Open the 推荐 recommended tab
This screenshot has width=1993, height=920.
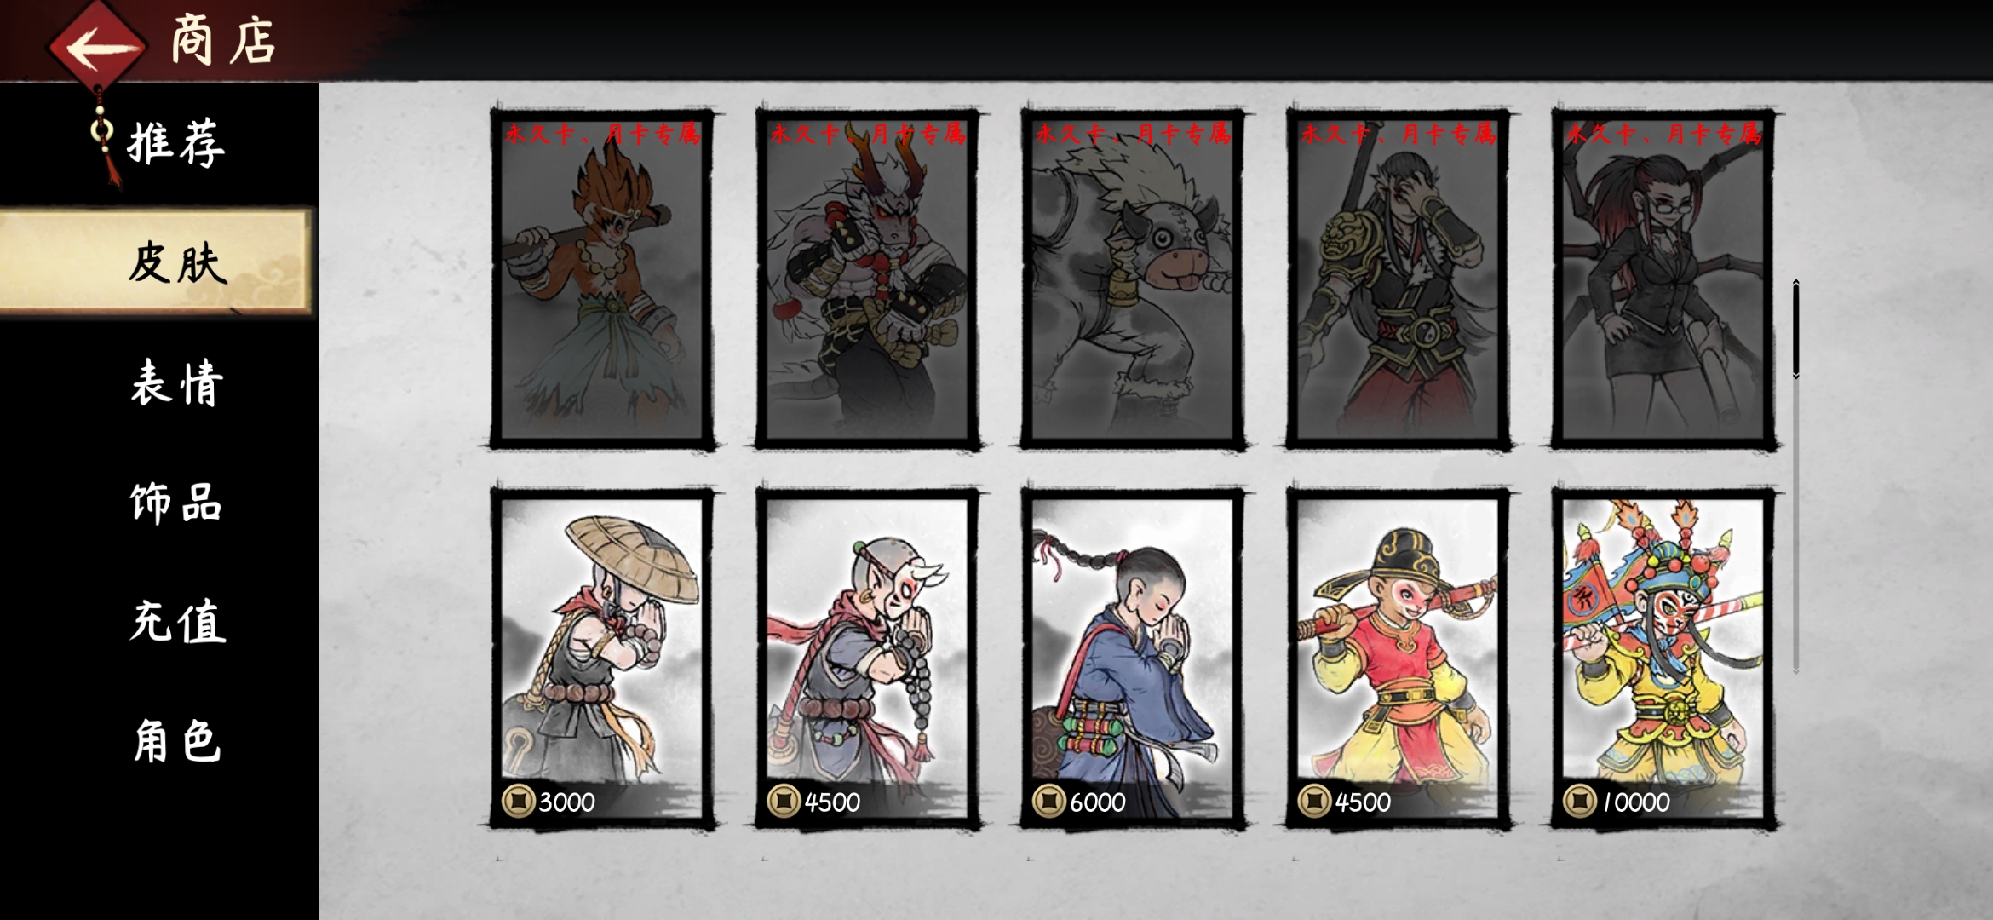[176, 142]
